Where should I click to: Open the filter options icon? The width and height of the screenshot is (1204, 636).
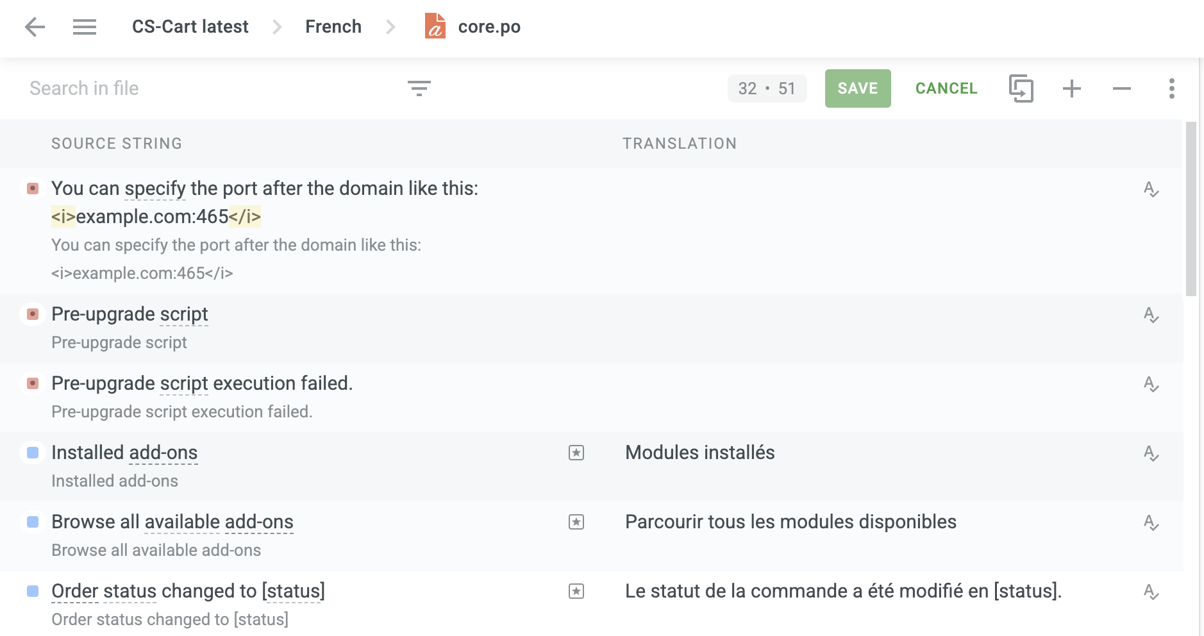[x=419, y=88]
